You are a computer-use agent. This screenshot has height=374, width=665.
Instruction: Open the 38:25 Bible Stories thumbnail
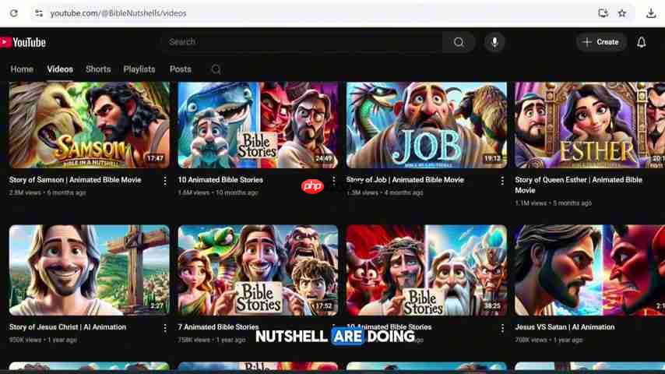[426, 270]
